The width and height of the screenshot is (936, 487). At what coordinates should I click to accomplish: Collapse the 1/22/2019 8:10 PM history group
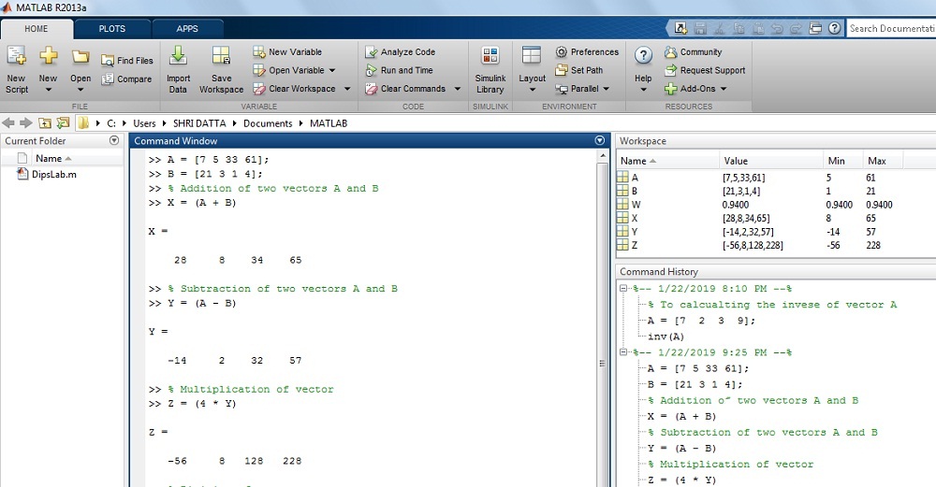tap(624, 289)
